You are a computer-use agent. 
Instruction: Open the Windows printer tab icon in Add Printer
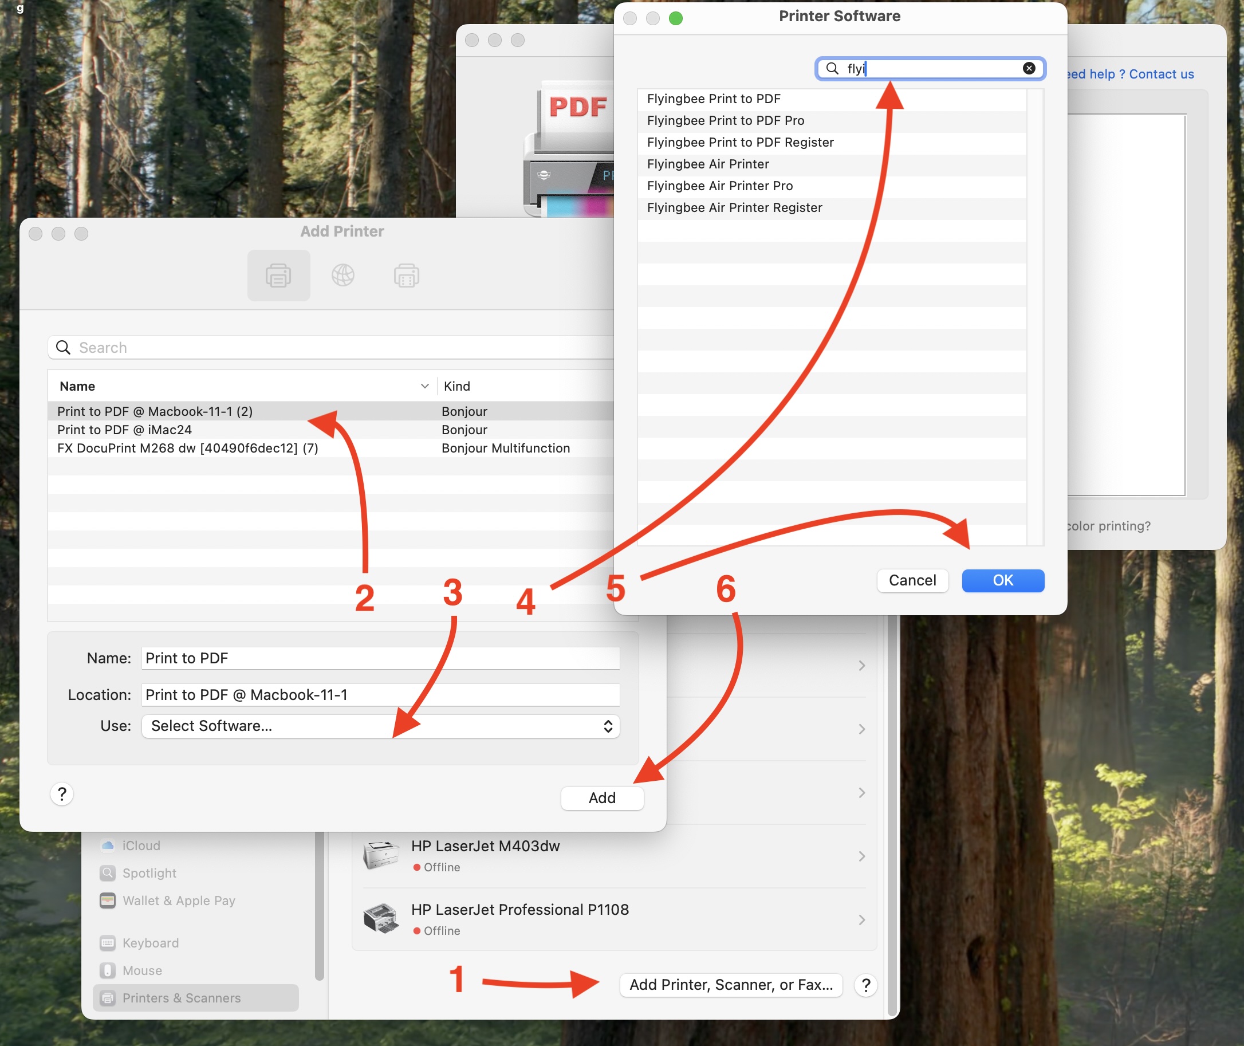[x=406, y=276]
